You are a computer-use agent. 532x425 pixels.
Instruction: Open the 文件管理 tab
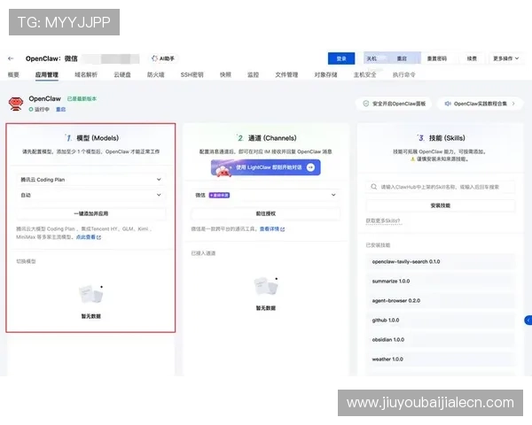click(x=286, y=75)
